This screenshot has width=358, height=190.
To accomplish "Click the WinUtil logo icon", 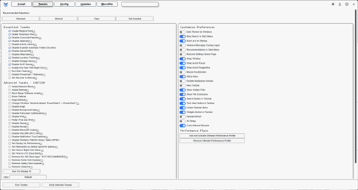I will pos(6,4).
